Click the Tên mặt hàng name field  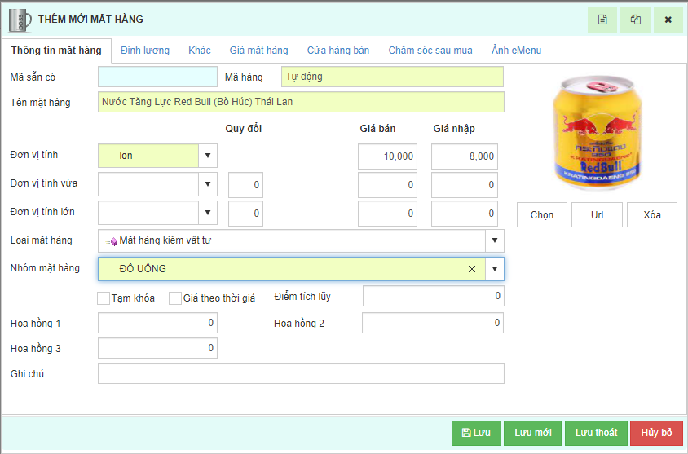(301, 102)
